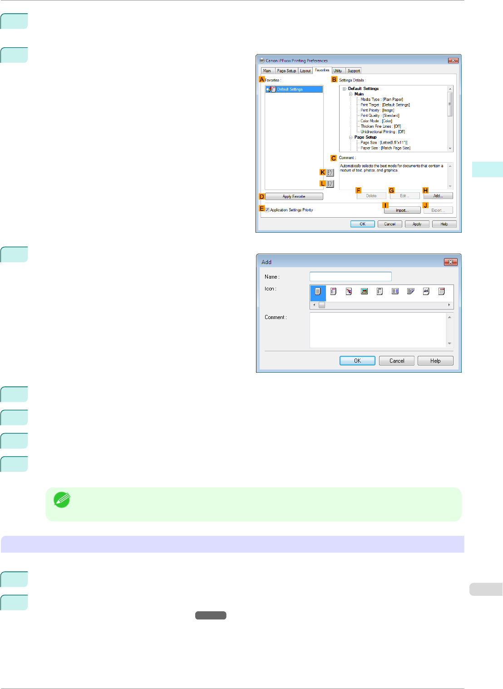The width and height of the screenshot is (503, 689).
Task: Click Apply in the Printing Preferences dialog
Action: tap(417, 224)
